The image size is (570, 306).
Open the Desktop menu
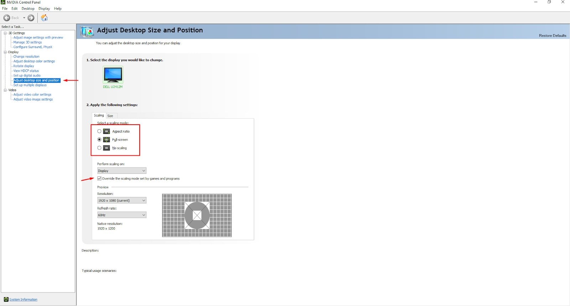(x=28, y=9)
